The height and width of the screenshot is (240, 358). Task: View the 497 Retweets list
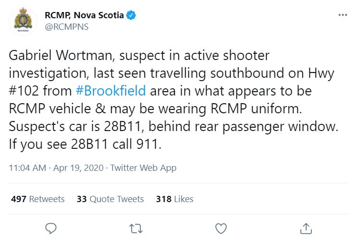[37, 199]
